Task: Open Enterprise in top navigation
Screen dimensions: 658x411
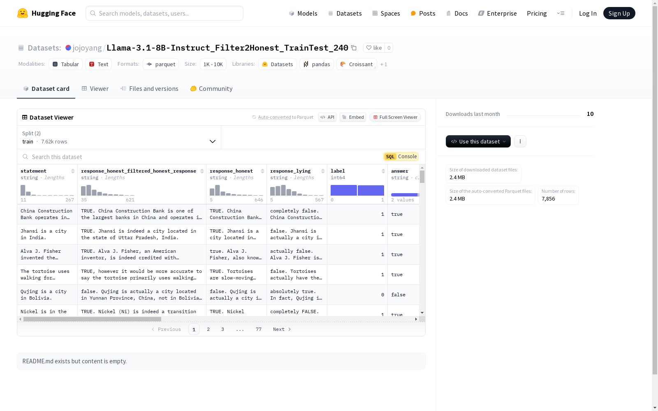Action: (x=498, y=13)
